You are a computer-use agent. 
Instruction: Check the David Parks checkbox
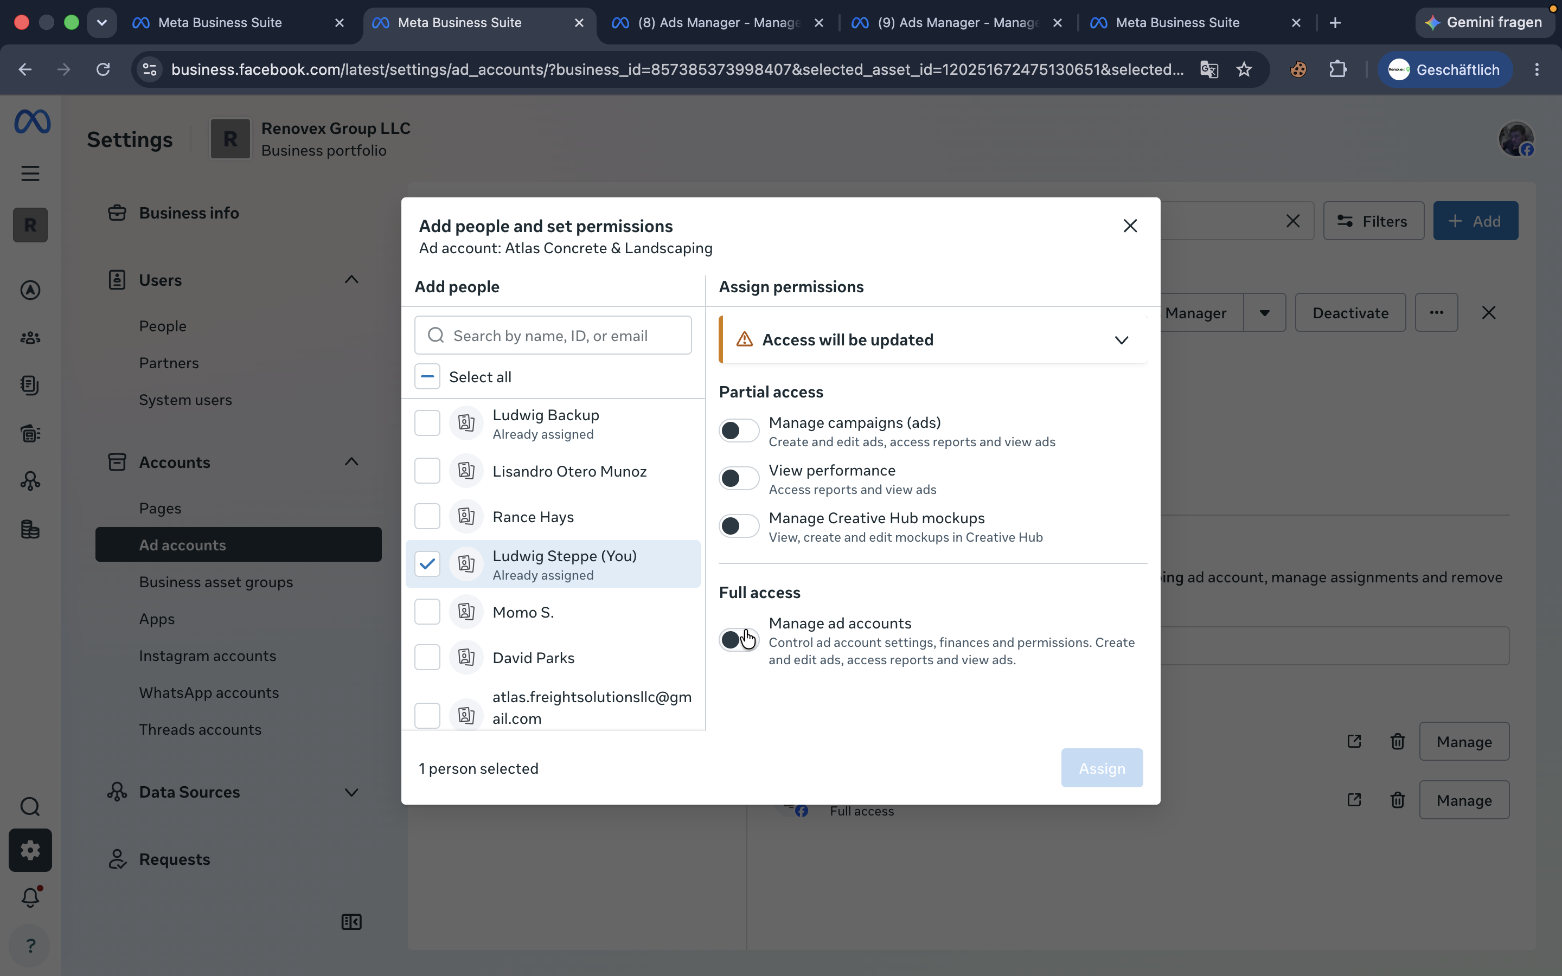[427, 657]
